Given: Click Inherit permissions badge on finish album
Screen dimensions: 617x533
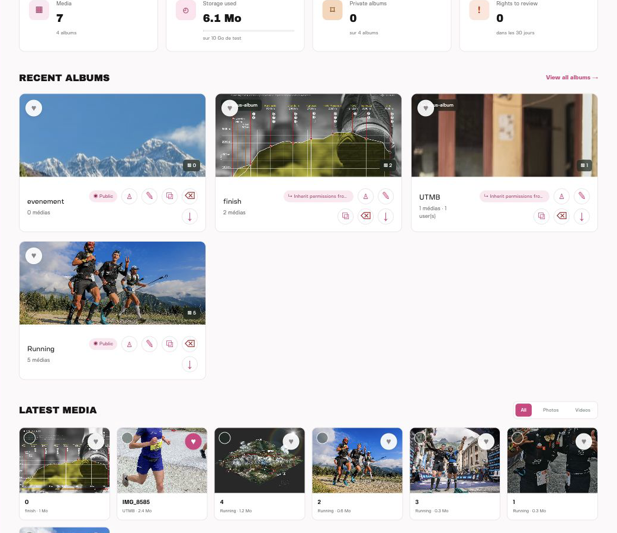Looking at the screenshot, I should [319, 196].
